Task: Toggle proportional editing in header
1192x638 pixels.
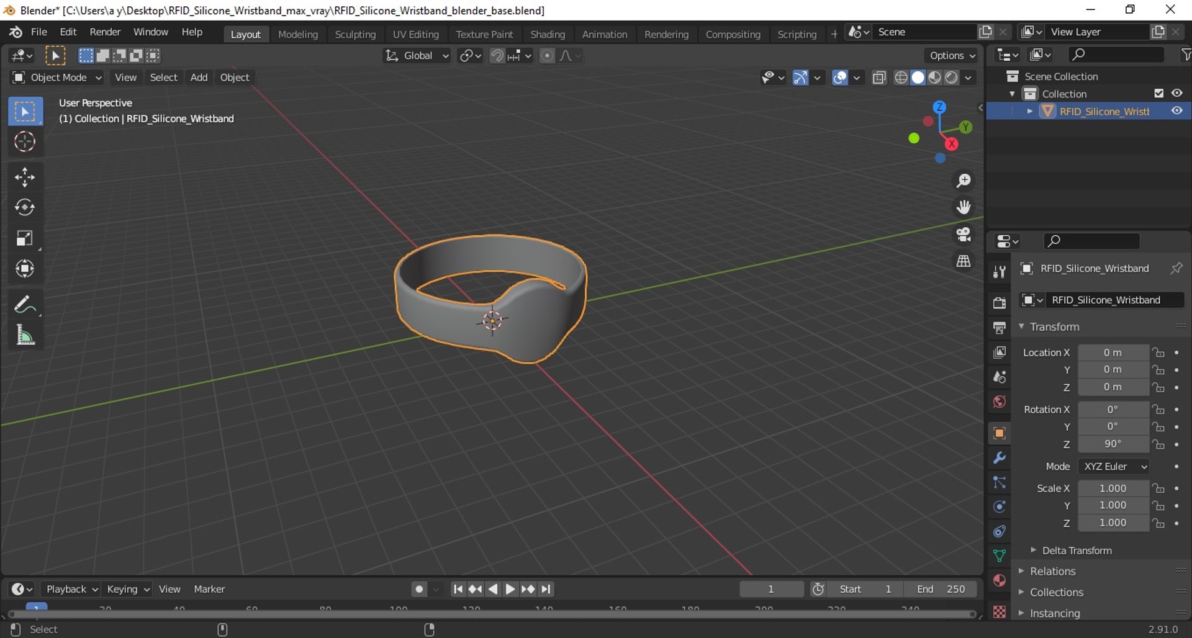Action: [547, 56]
